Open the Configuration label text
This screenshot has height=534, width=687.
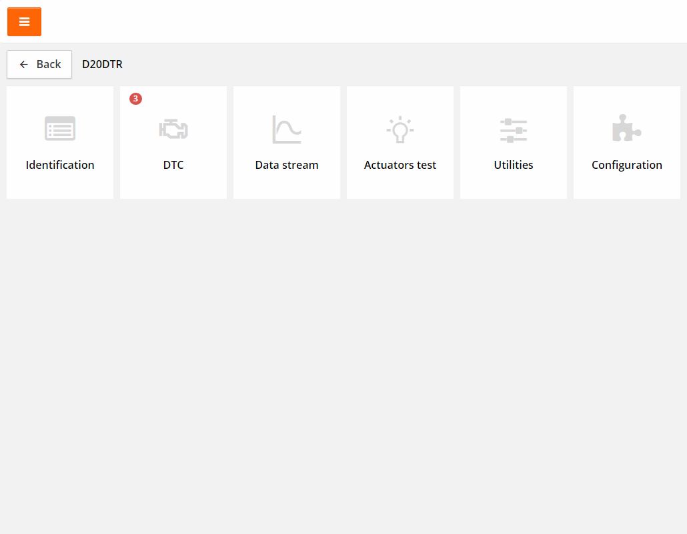pyautogui.click(x=627, y=165)
